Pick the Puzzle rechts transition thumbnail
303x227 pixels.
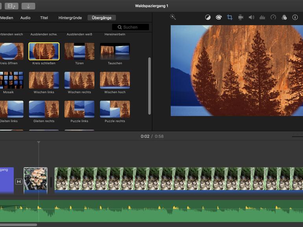click(x=115, y=109)
